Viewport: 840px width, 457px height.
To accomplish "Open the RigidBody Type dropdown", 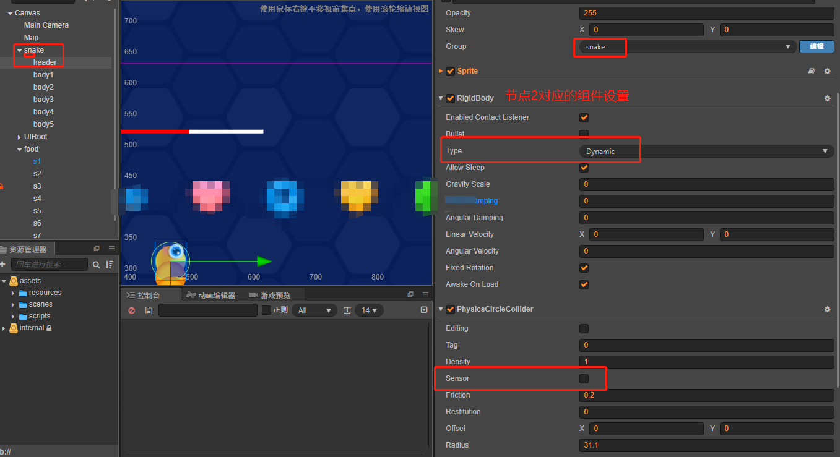I will [x=706, y=152].
